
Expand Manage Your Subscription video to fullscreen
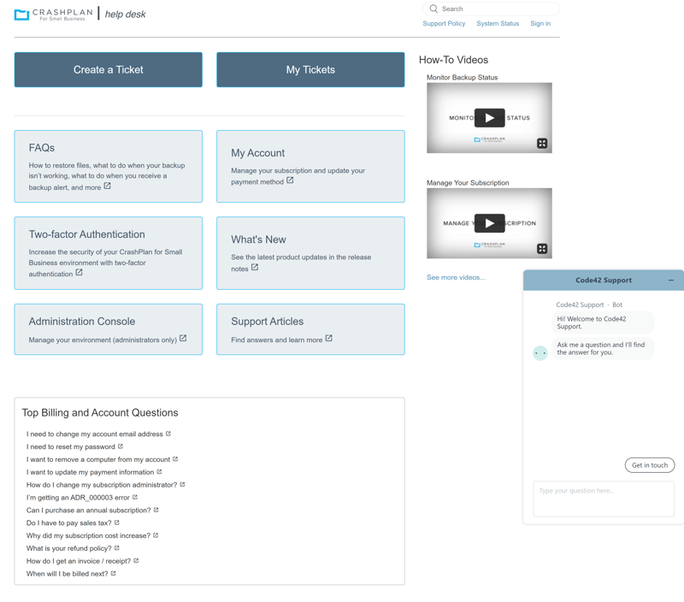pyautogui.click(x=542, y=249)
